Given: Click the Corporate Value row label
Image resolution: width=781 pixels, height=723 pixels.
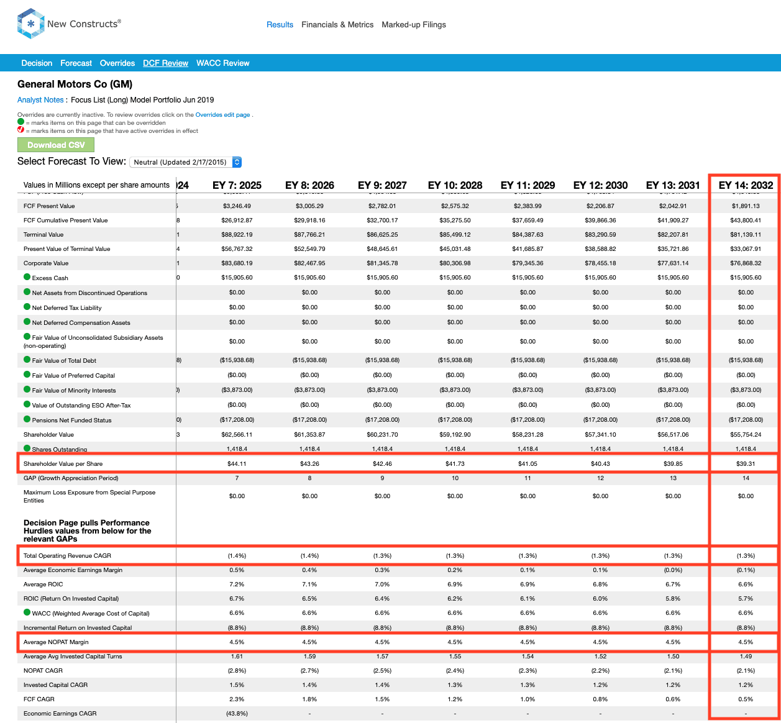Looking at the screenshot, I should [46, 263].
